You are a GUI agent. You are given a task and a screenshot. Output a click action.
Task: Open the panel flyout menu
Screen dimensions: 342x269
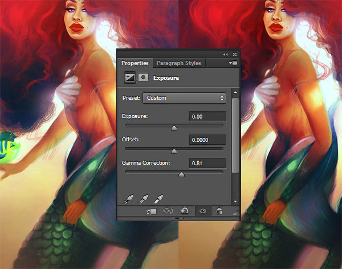(233, 63)
